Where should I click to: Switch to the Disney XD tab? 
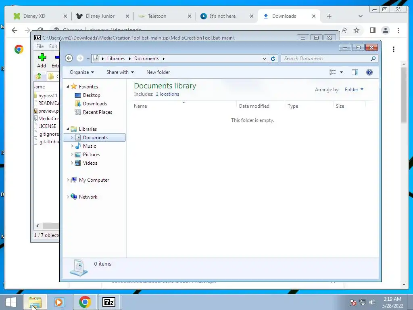click(40, 16)
